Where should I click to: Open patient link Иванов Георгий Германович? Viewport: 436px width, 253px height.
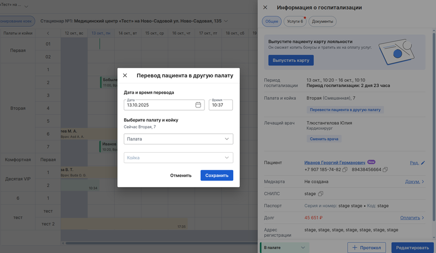[334, 162]
